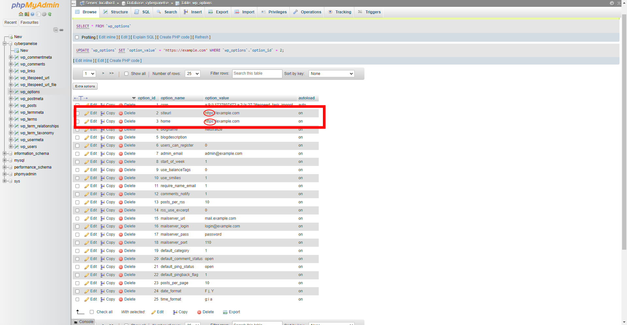The height and width of the screenshot is (325, 627).
Task: Click the Search this table filter field
Action: (x=257, y=74)
